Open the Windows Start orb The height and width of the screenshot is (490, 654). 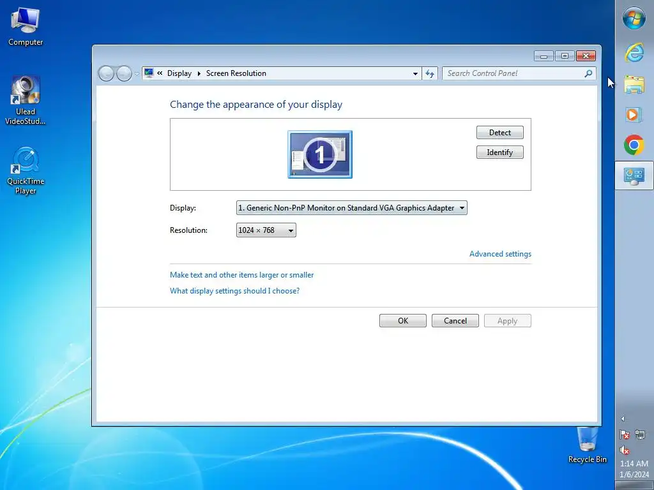[634, 18]
